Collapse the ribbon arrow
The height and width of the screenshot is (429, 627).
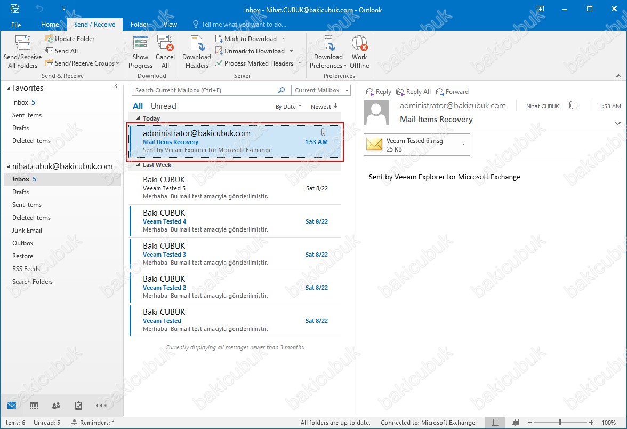(x=618, y=76)
